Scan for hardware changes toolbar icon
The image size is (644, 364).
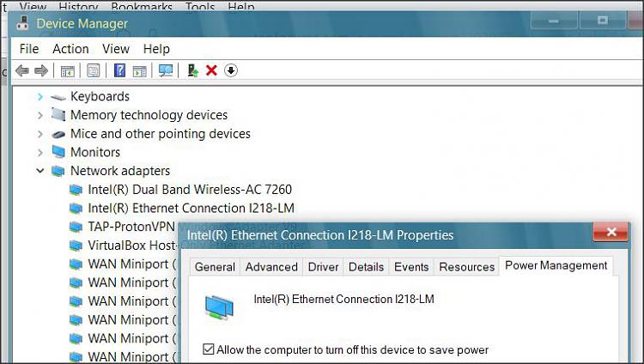coord(166,70)
